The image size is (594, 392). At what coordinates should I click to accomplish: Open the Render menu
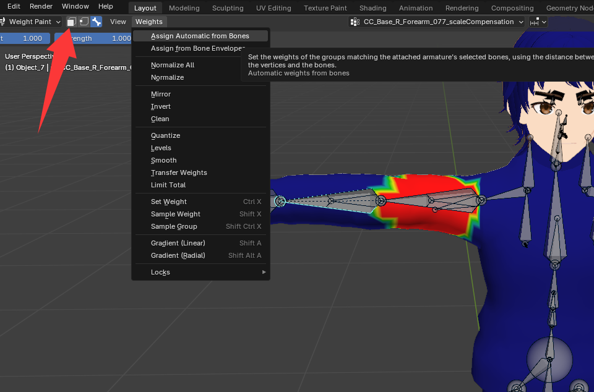point(41,6)
